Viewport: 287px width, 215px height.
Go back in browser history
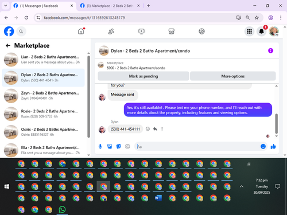[x=6, y=18]
